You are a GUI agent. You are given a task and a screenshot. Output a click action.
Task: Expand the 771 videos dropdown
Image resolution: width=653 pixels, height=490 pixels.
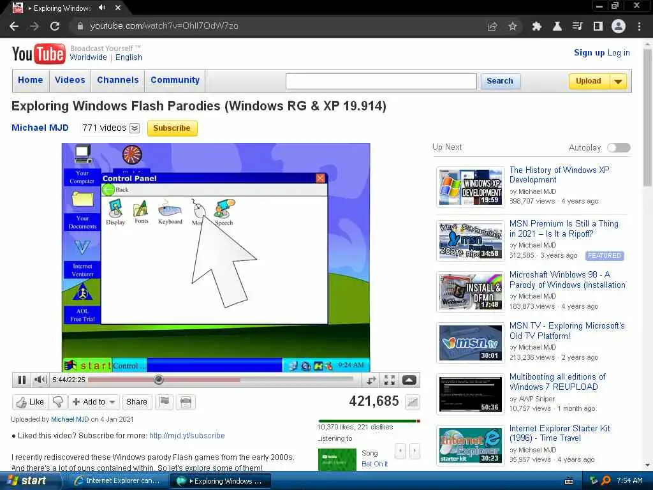[x=135, y=128]
